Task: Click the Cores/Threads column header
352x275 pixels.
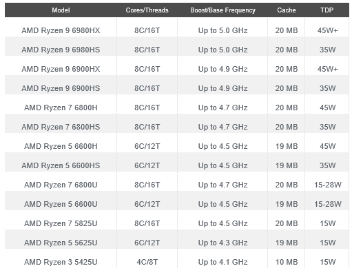Action: pyautogui.click(x=147, y=10)
